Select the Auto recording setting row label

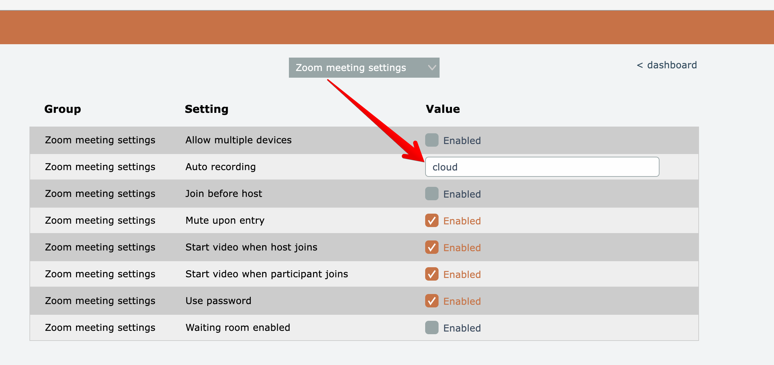220,167
